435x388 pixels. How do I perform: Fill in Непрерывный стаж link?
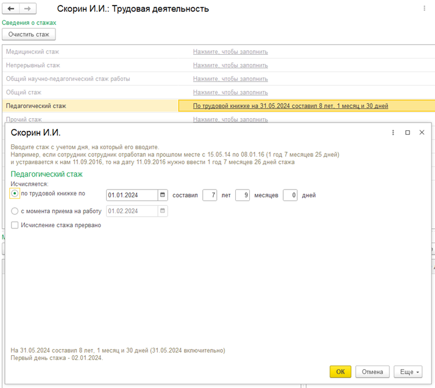click(x=230, y=65)
